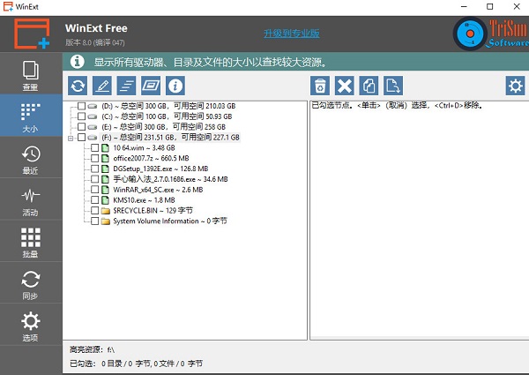
Task: Click the WinExt Free header title
Action: 96,28
